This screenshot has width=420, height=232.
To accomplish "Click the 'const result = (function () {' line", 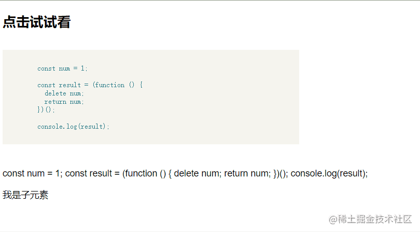I will pos(90,85).
